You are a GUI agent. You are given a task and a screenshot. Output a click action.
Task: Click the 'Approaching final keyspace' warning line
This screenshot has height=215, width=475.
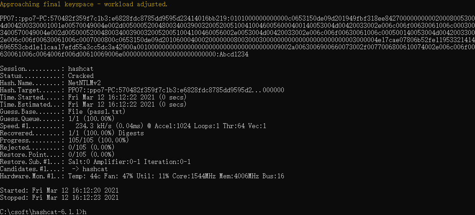coord(84,4)
